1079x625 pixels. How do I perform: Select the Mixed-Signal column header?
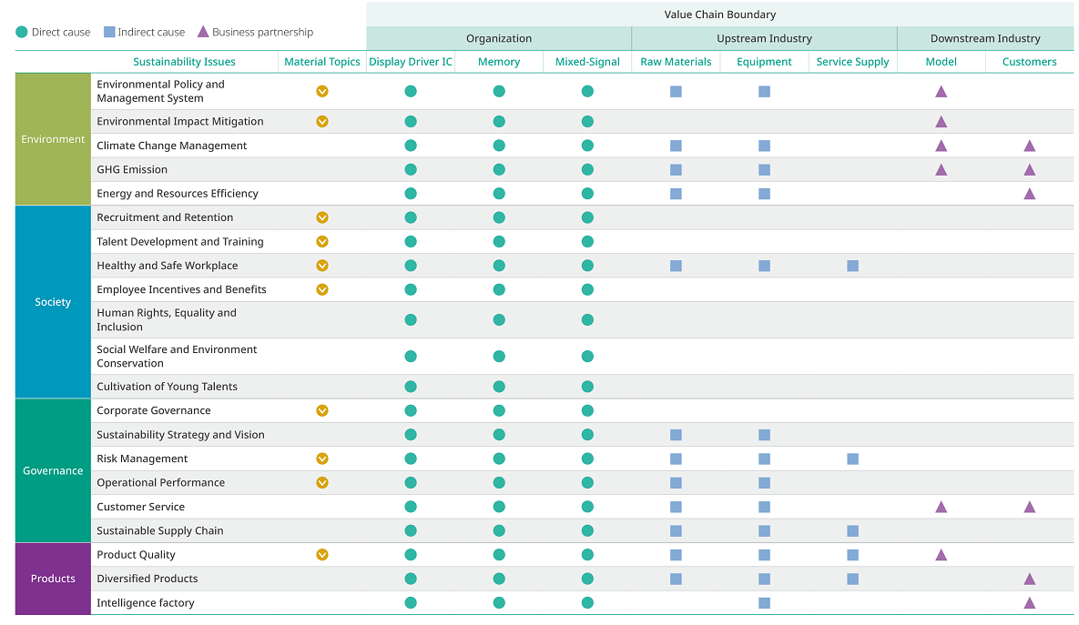[587, 62]
